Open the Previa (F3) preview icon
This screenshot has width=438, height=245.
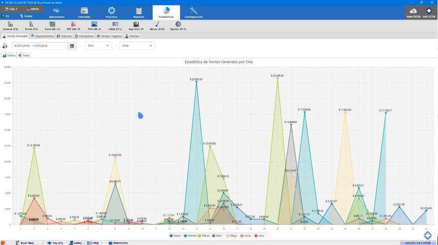point(31,24)
